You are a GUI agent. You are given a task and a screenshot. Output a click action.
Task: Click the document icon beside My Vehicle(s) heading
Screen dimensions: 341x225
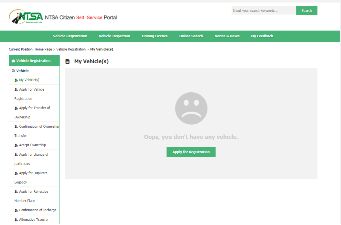pos(68,62)
